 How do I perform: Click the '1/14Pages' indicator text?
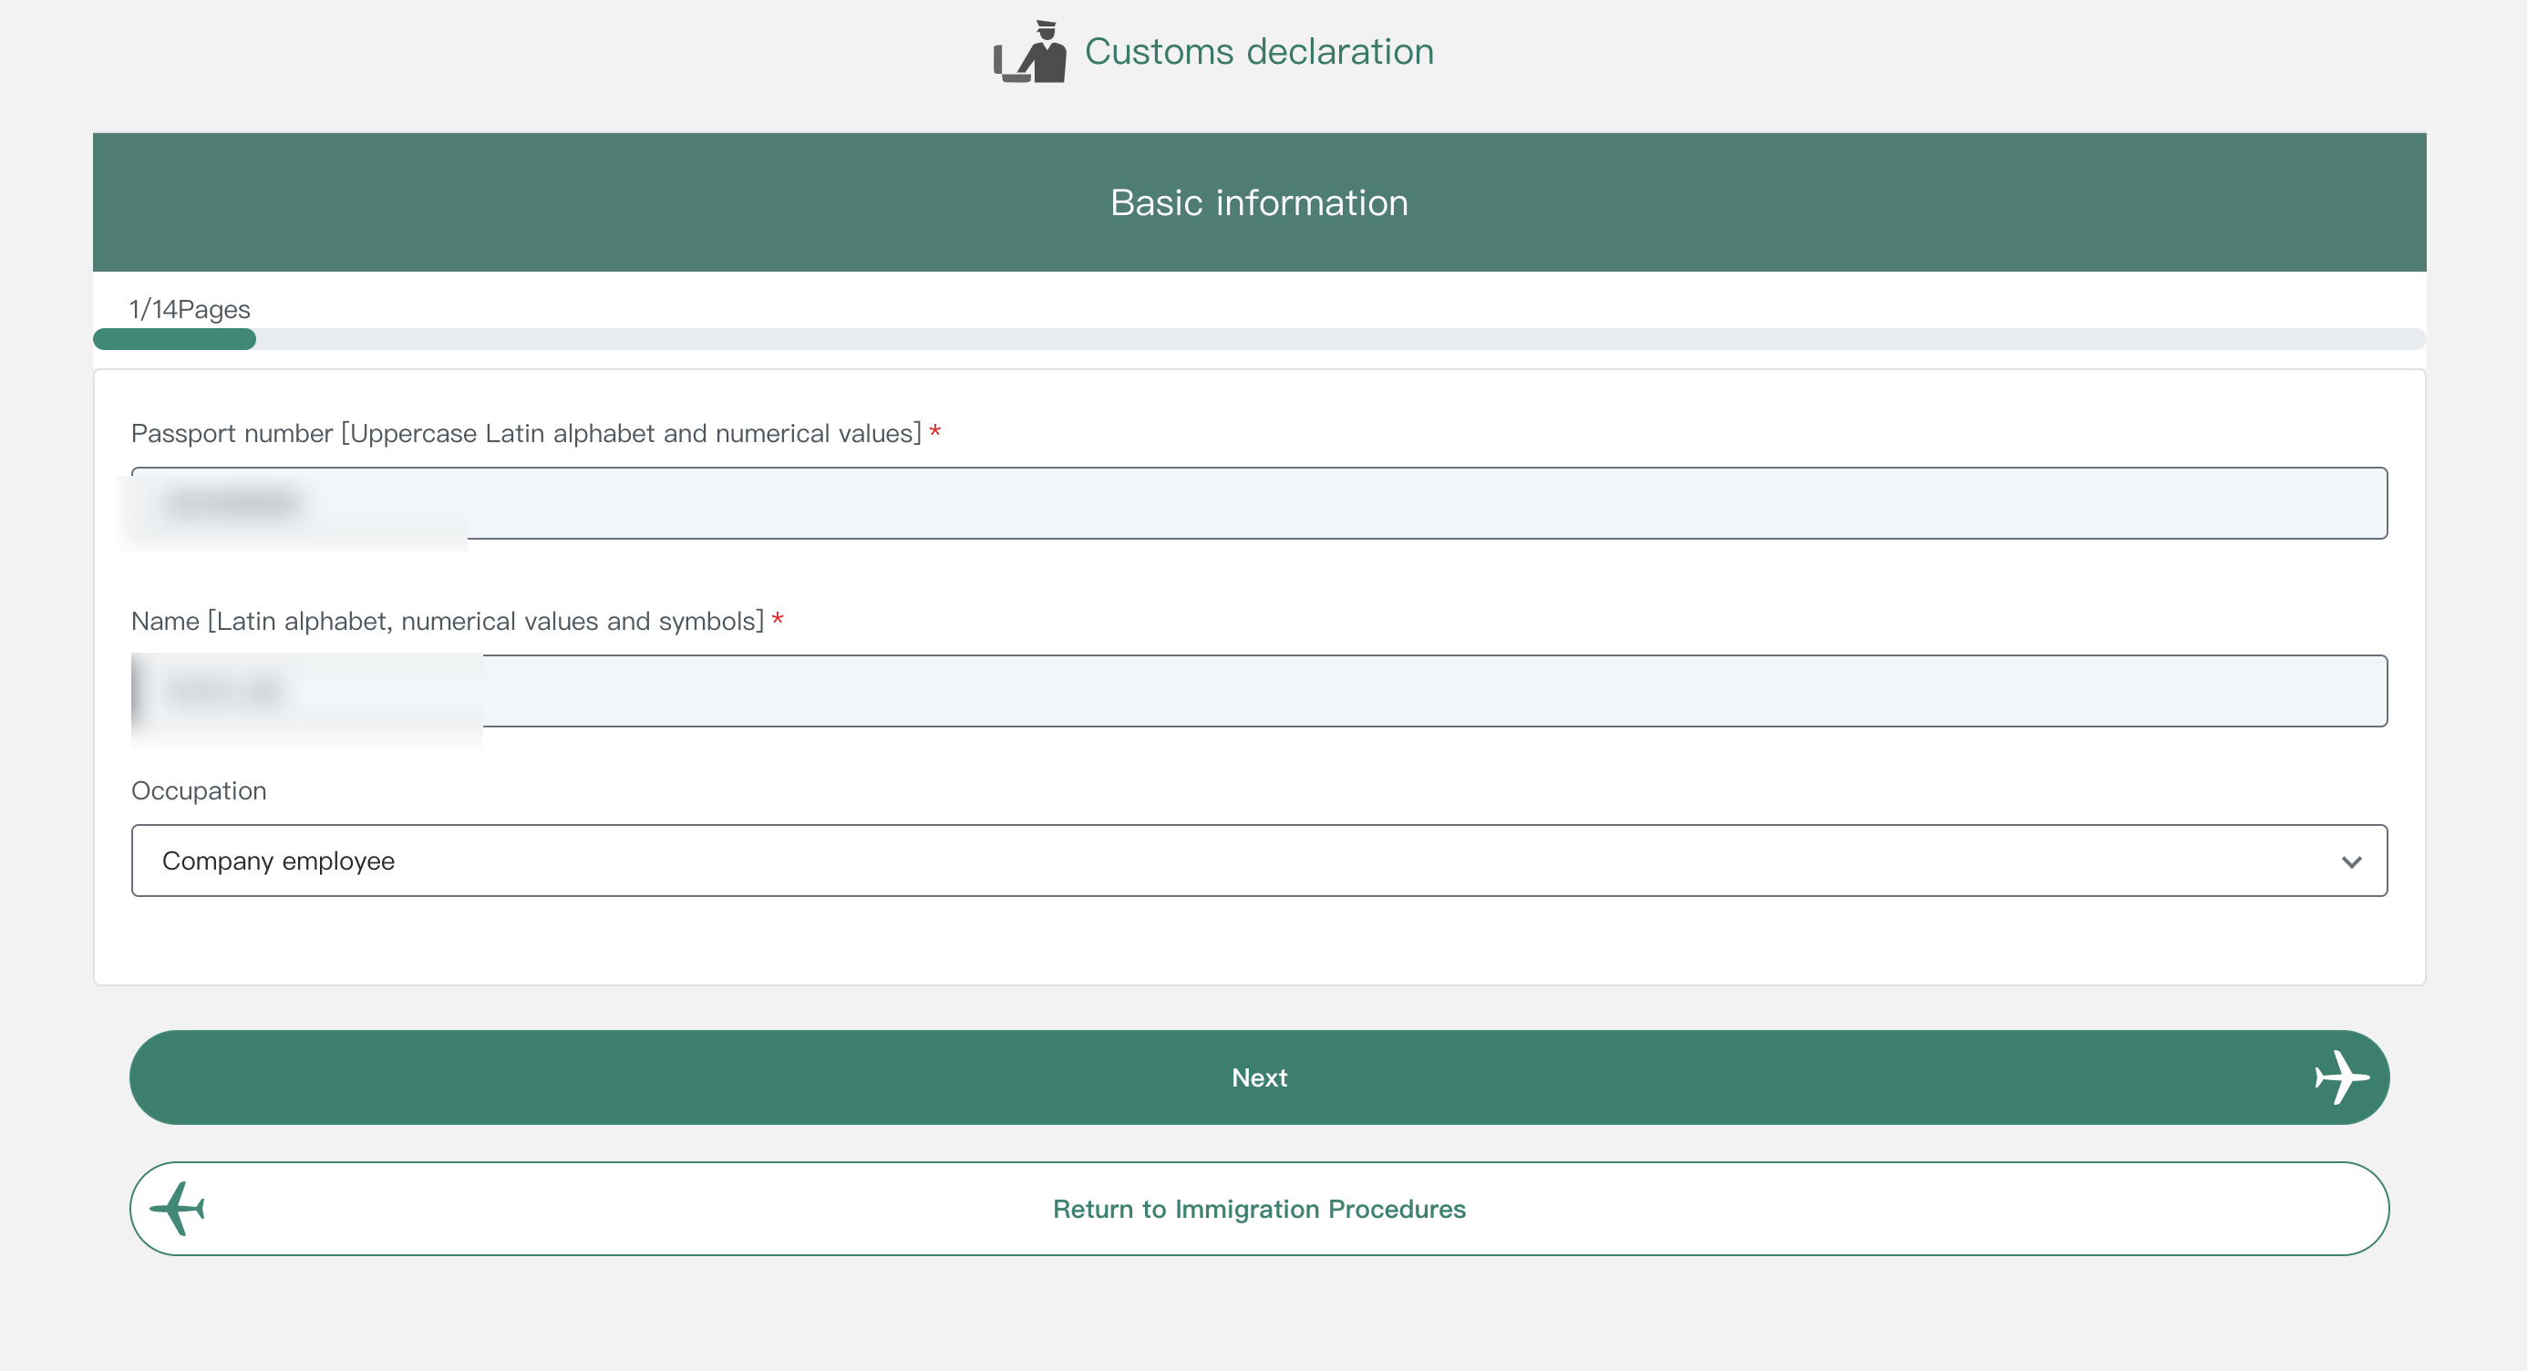191,309
